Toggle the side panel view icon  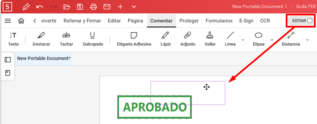coord(8,60)
